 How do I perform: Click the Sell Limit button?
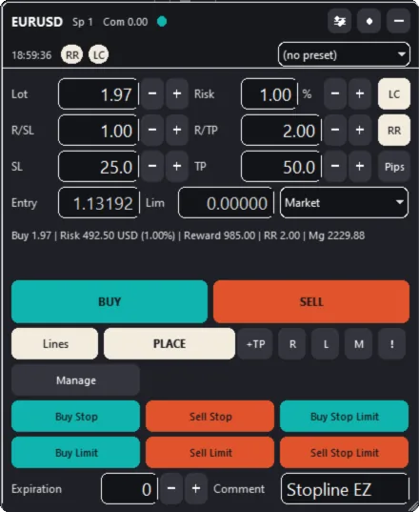pos(210,453)
